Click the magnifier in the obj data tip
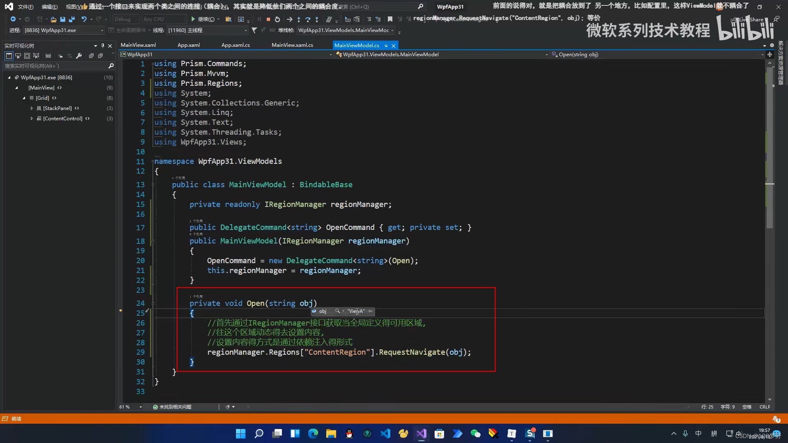The image size is (788, 443). pos(337,311)
